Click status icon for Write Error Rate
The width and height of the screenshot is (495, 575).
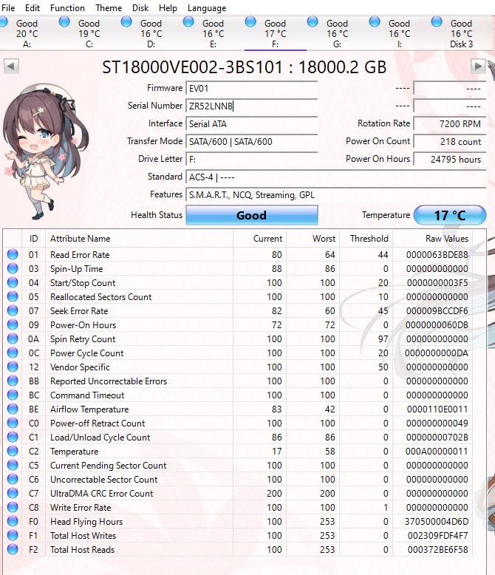(x=13, y=507)
